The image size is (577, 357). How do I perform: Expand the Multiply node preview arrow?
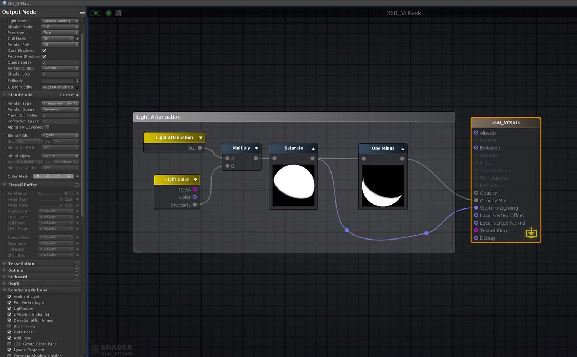[257, 148]
